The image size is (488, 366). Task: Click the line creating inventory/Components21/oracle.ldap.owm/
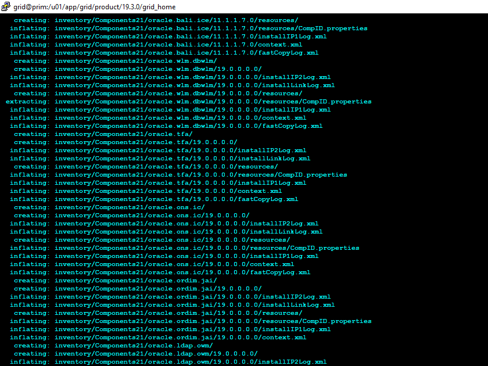pyautogui.click(x=113, y=346)
